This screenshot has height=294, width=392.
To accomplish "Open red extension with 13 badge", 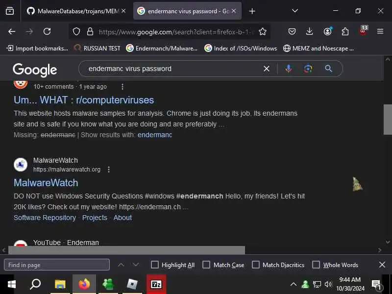I will (363, 31).
